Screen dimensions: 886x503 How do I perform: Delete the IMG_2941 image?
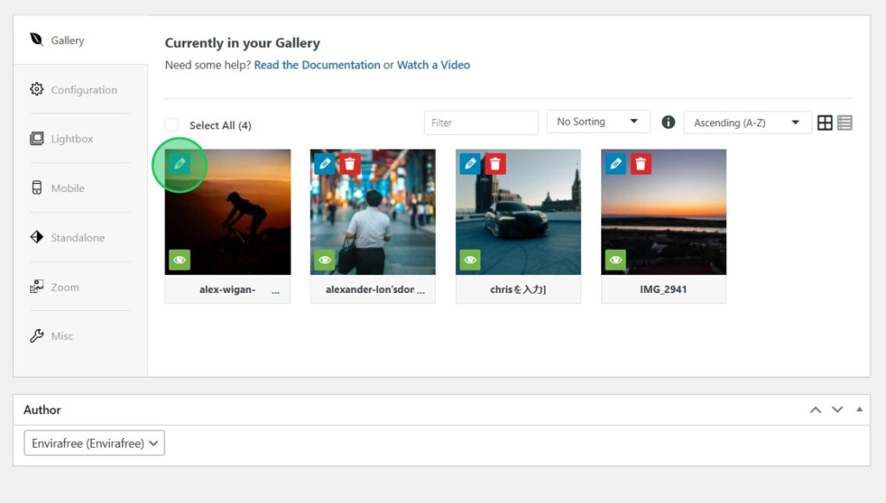(640, 163)
